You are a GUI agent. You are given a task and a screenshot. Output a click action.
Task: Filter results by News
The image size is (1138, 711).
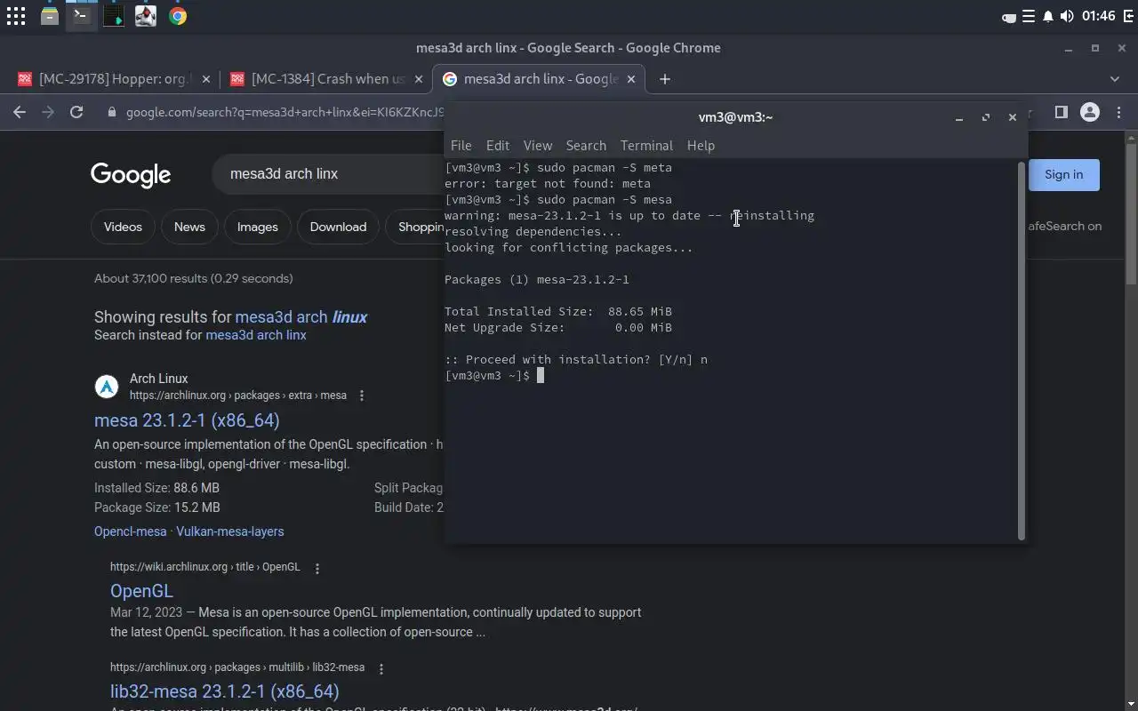(189, 227)
